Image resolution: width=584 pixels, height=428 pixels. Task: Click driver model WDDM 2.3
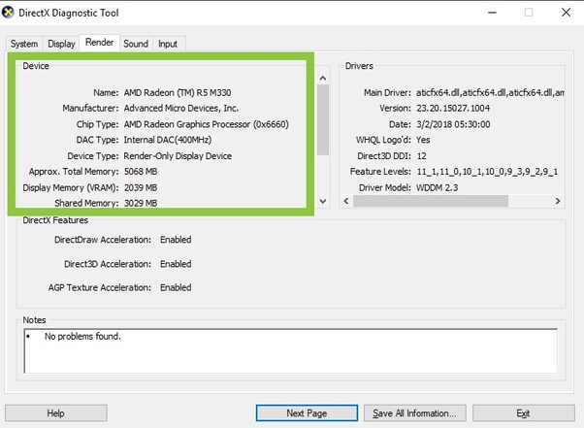pos(438,187)
